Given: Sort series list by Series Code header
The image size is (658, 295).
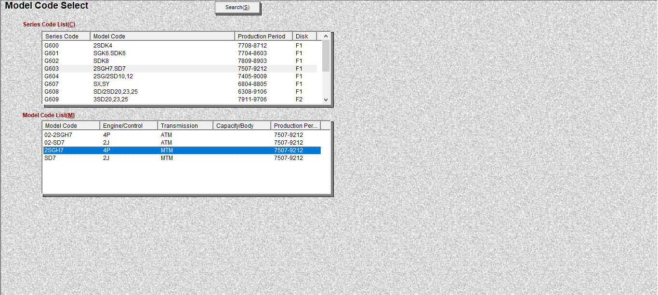Looking at the screenshot, I should click(x=66, y=37).
